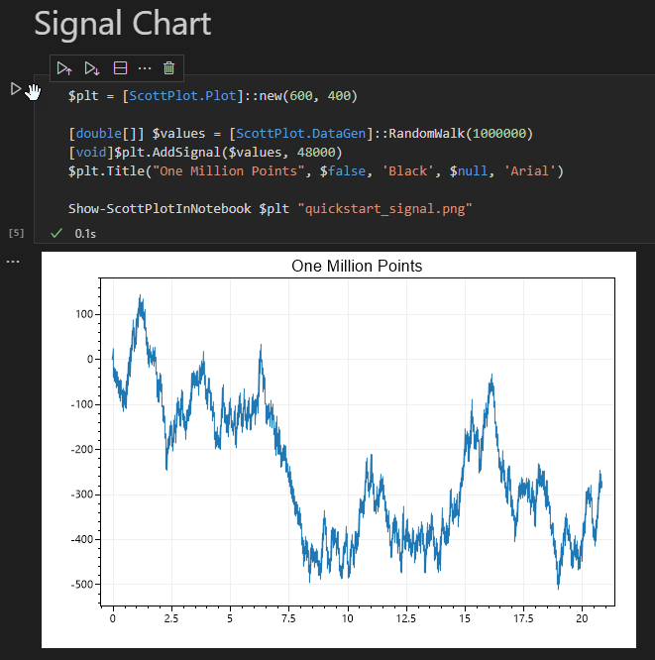Image resolution: width=655 pixels, height=660 pixels.
Task: Click the -300 label on the y-axis
Action: pyautogui.click(x=81, y=495)
